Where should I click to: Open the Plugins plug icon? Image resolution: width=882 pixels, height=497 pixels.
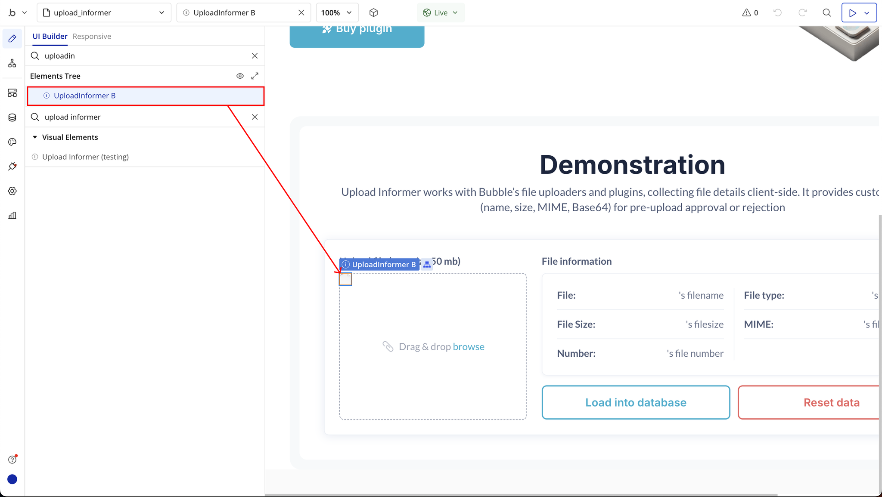click(x=12, y=167)
